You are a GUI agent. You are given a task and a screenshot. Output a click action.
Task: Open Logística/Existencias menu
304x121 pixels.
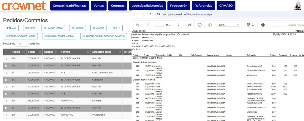tap(147, 6)
